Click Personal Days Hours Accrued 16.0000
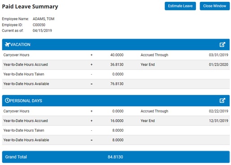The image size is (231, 165). (117, 121)
